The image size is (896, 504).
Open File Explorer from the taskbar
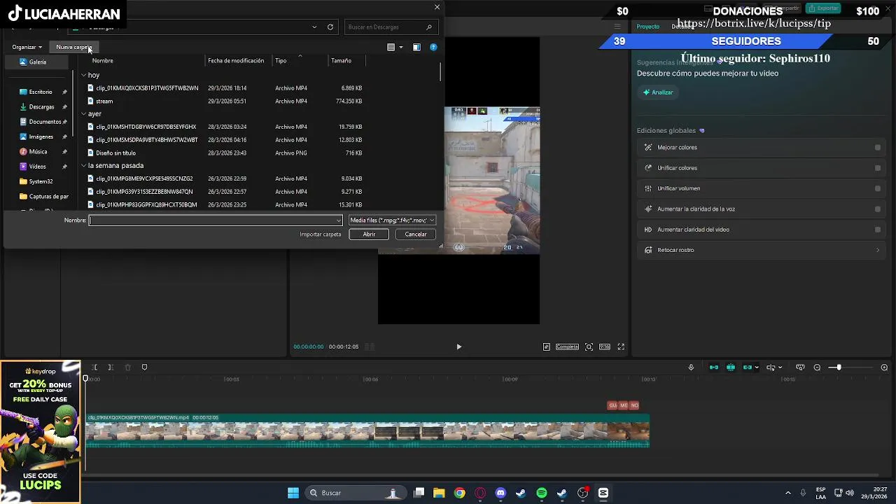pos(439,493)
